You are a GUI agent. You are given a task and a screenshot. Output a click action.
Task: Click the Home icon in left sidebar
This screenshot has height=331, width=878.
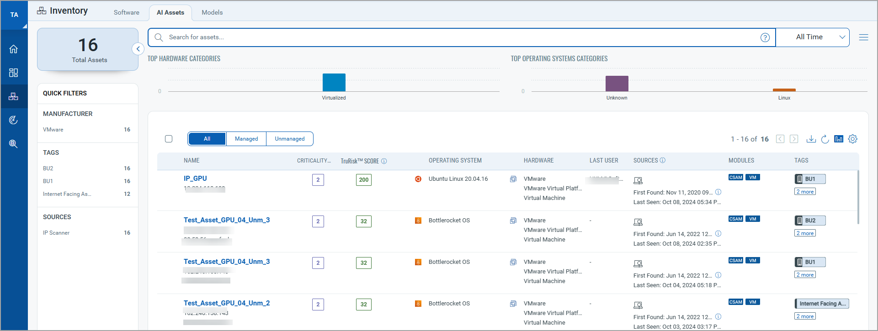tap(14, 49)
